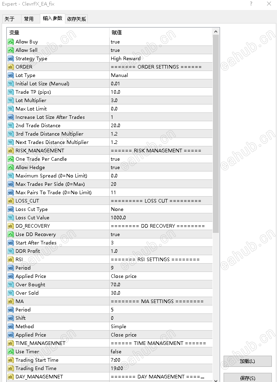Screen dimensions: 277x382
Task: Click the Loss Cut Type icon
Action: coord(10,209)
